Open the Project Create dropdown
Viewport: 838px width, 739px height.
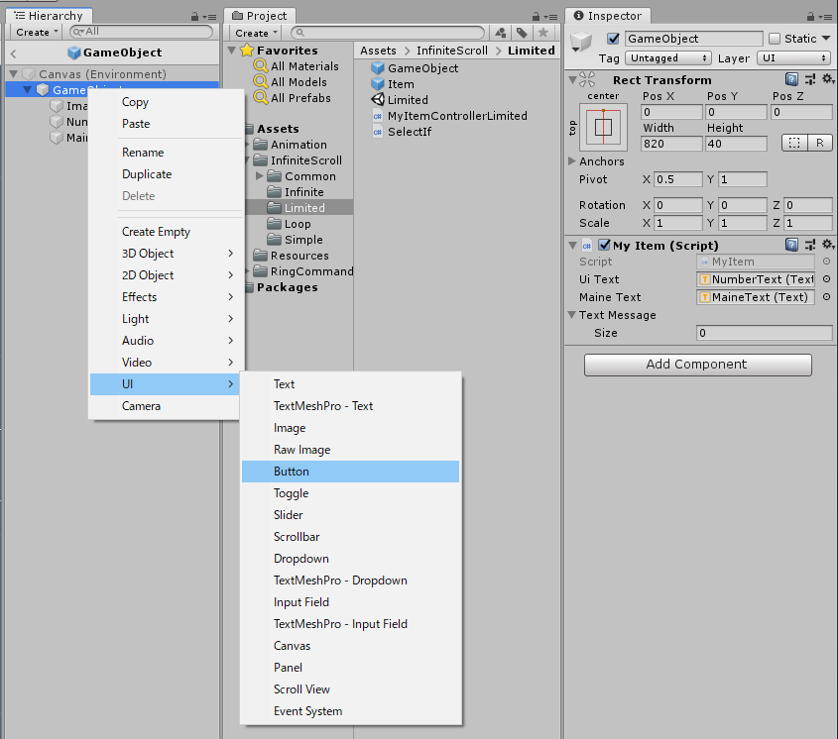[256, 33]
